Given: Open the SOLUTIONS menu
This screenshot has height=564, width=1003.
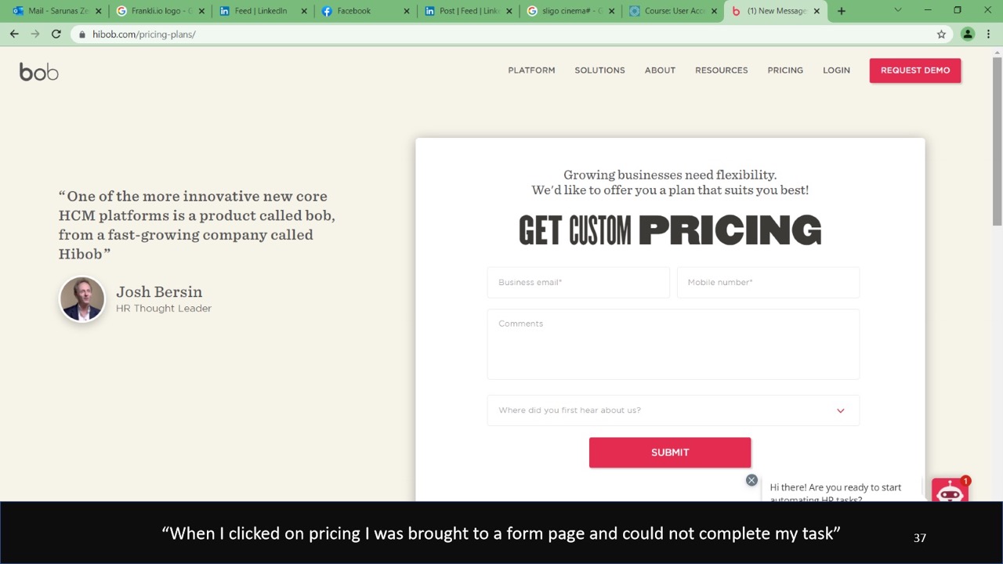Looking at the screenshot, I should 599,70.
